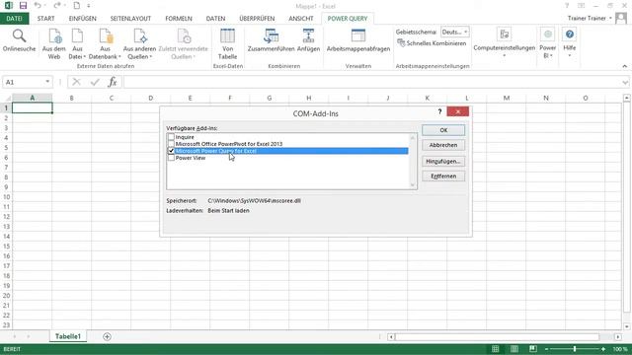Viewport: 632px width, 355px height.
Task: Check the Inquire add-in checkbox
Action: pyautogui.click(x=171, y=137)
